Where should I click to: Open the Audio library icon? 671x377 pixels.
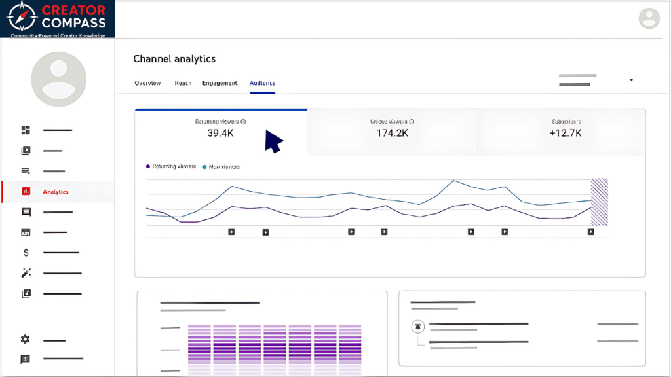pyautogui.click(x=26, y=293)
